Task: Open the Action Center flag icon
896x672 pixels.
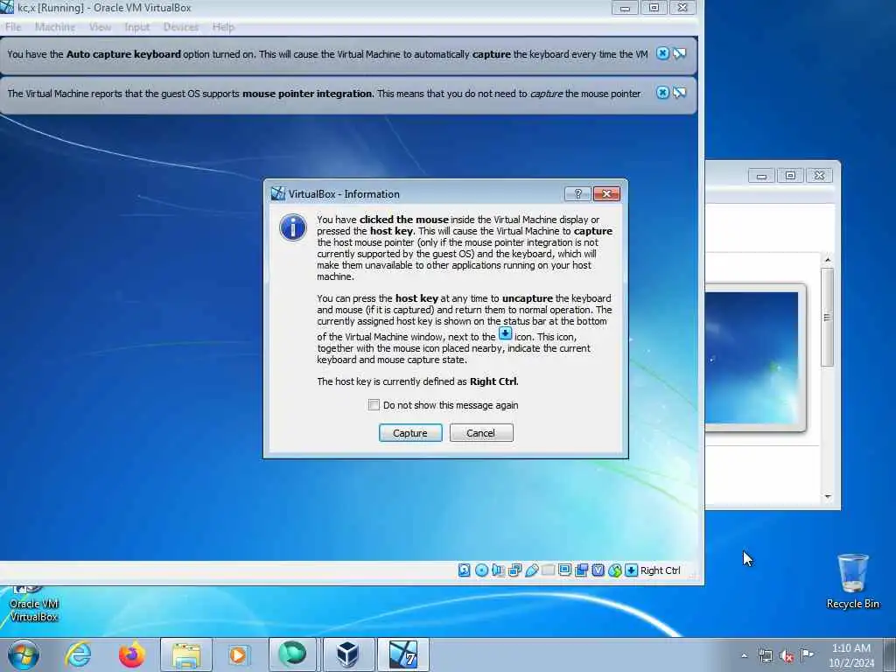Action: click(x=807, y=654)
